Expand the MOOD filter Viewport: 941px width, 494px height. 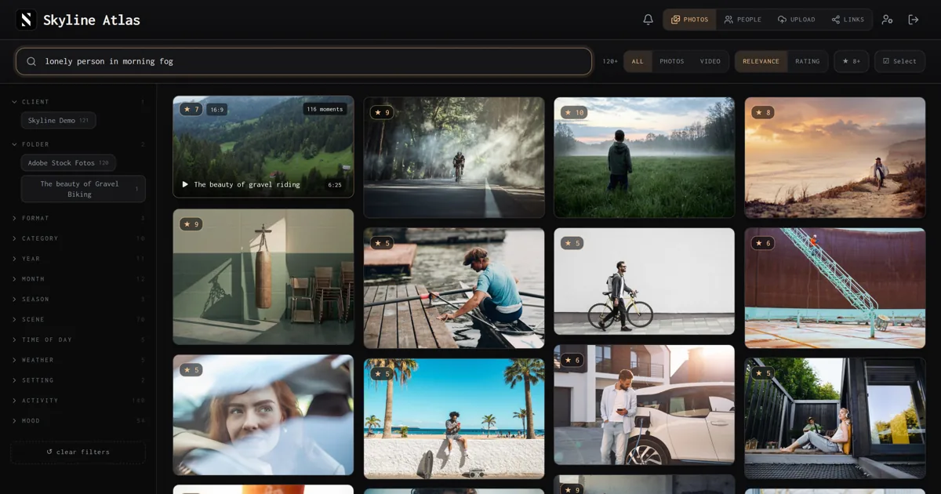[78, 421]
